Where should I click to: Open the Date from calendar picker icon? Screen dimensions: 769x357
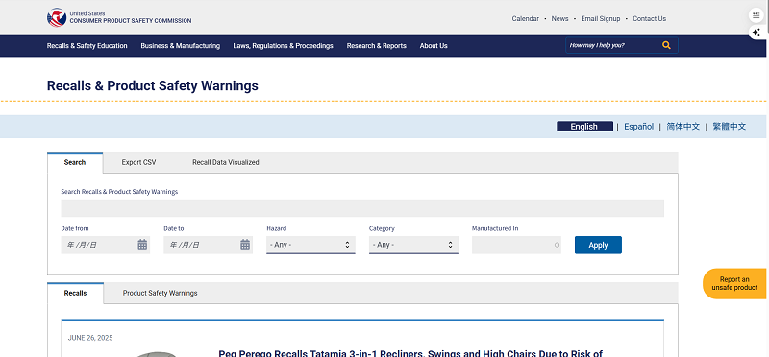[x=142, y=245]
